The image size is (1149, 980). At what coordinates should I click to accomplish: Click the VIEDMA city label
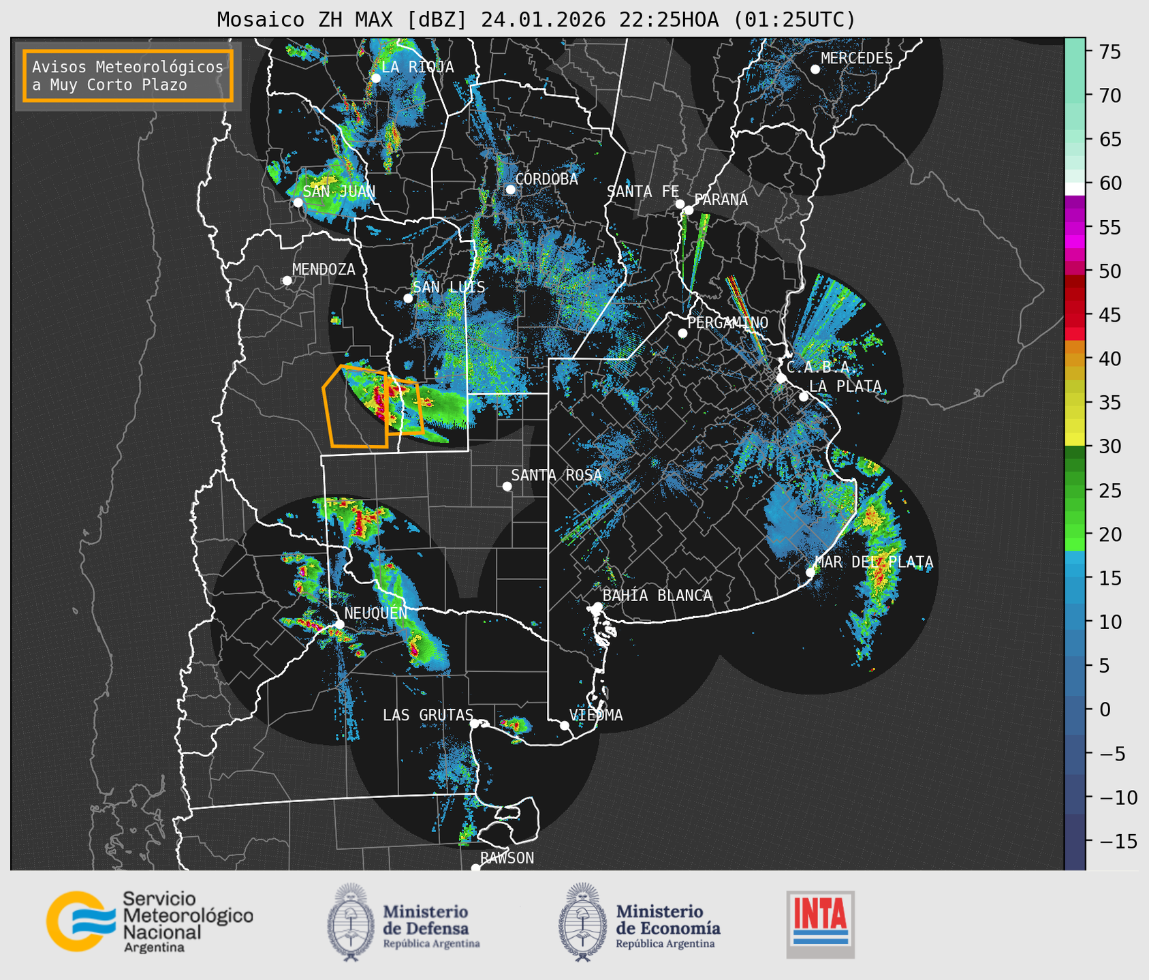click(x=596, y=715)
